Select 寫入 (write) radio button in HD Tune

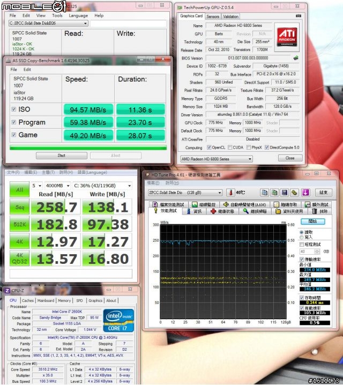(x=302, y=237)
